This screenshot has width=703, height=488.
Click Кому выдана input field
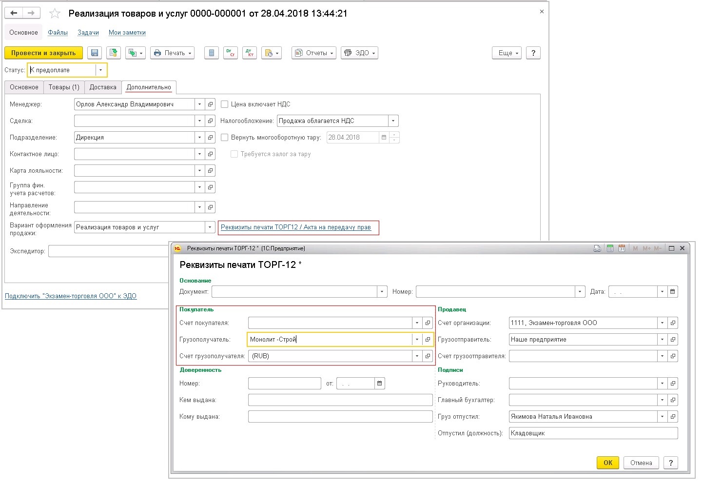340,416
